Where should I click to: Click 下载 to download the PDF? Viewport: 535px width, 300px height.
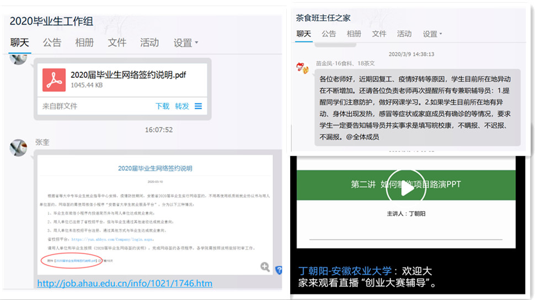coord(162,106)
